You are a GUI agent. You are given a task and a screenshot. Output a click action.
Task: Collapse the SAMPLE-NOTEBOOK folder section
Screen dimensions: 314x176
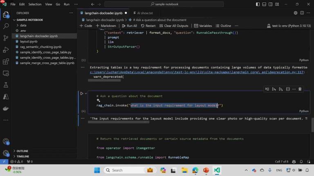(29, 20)
